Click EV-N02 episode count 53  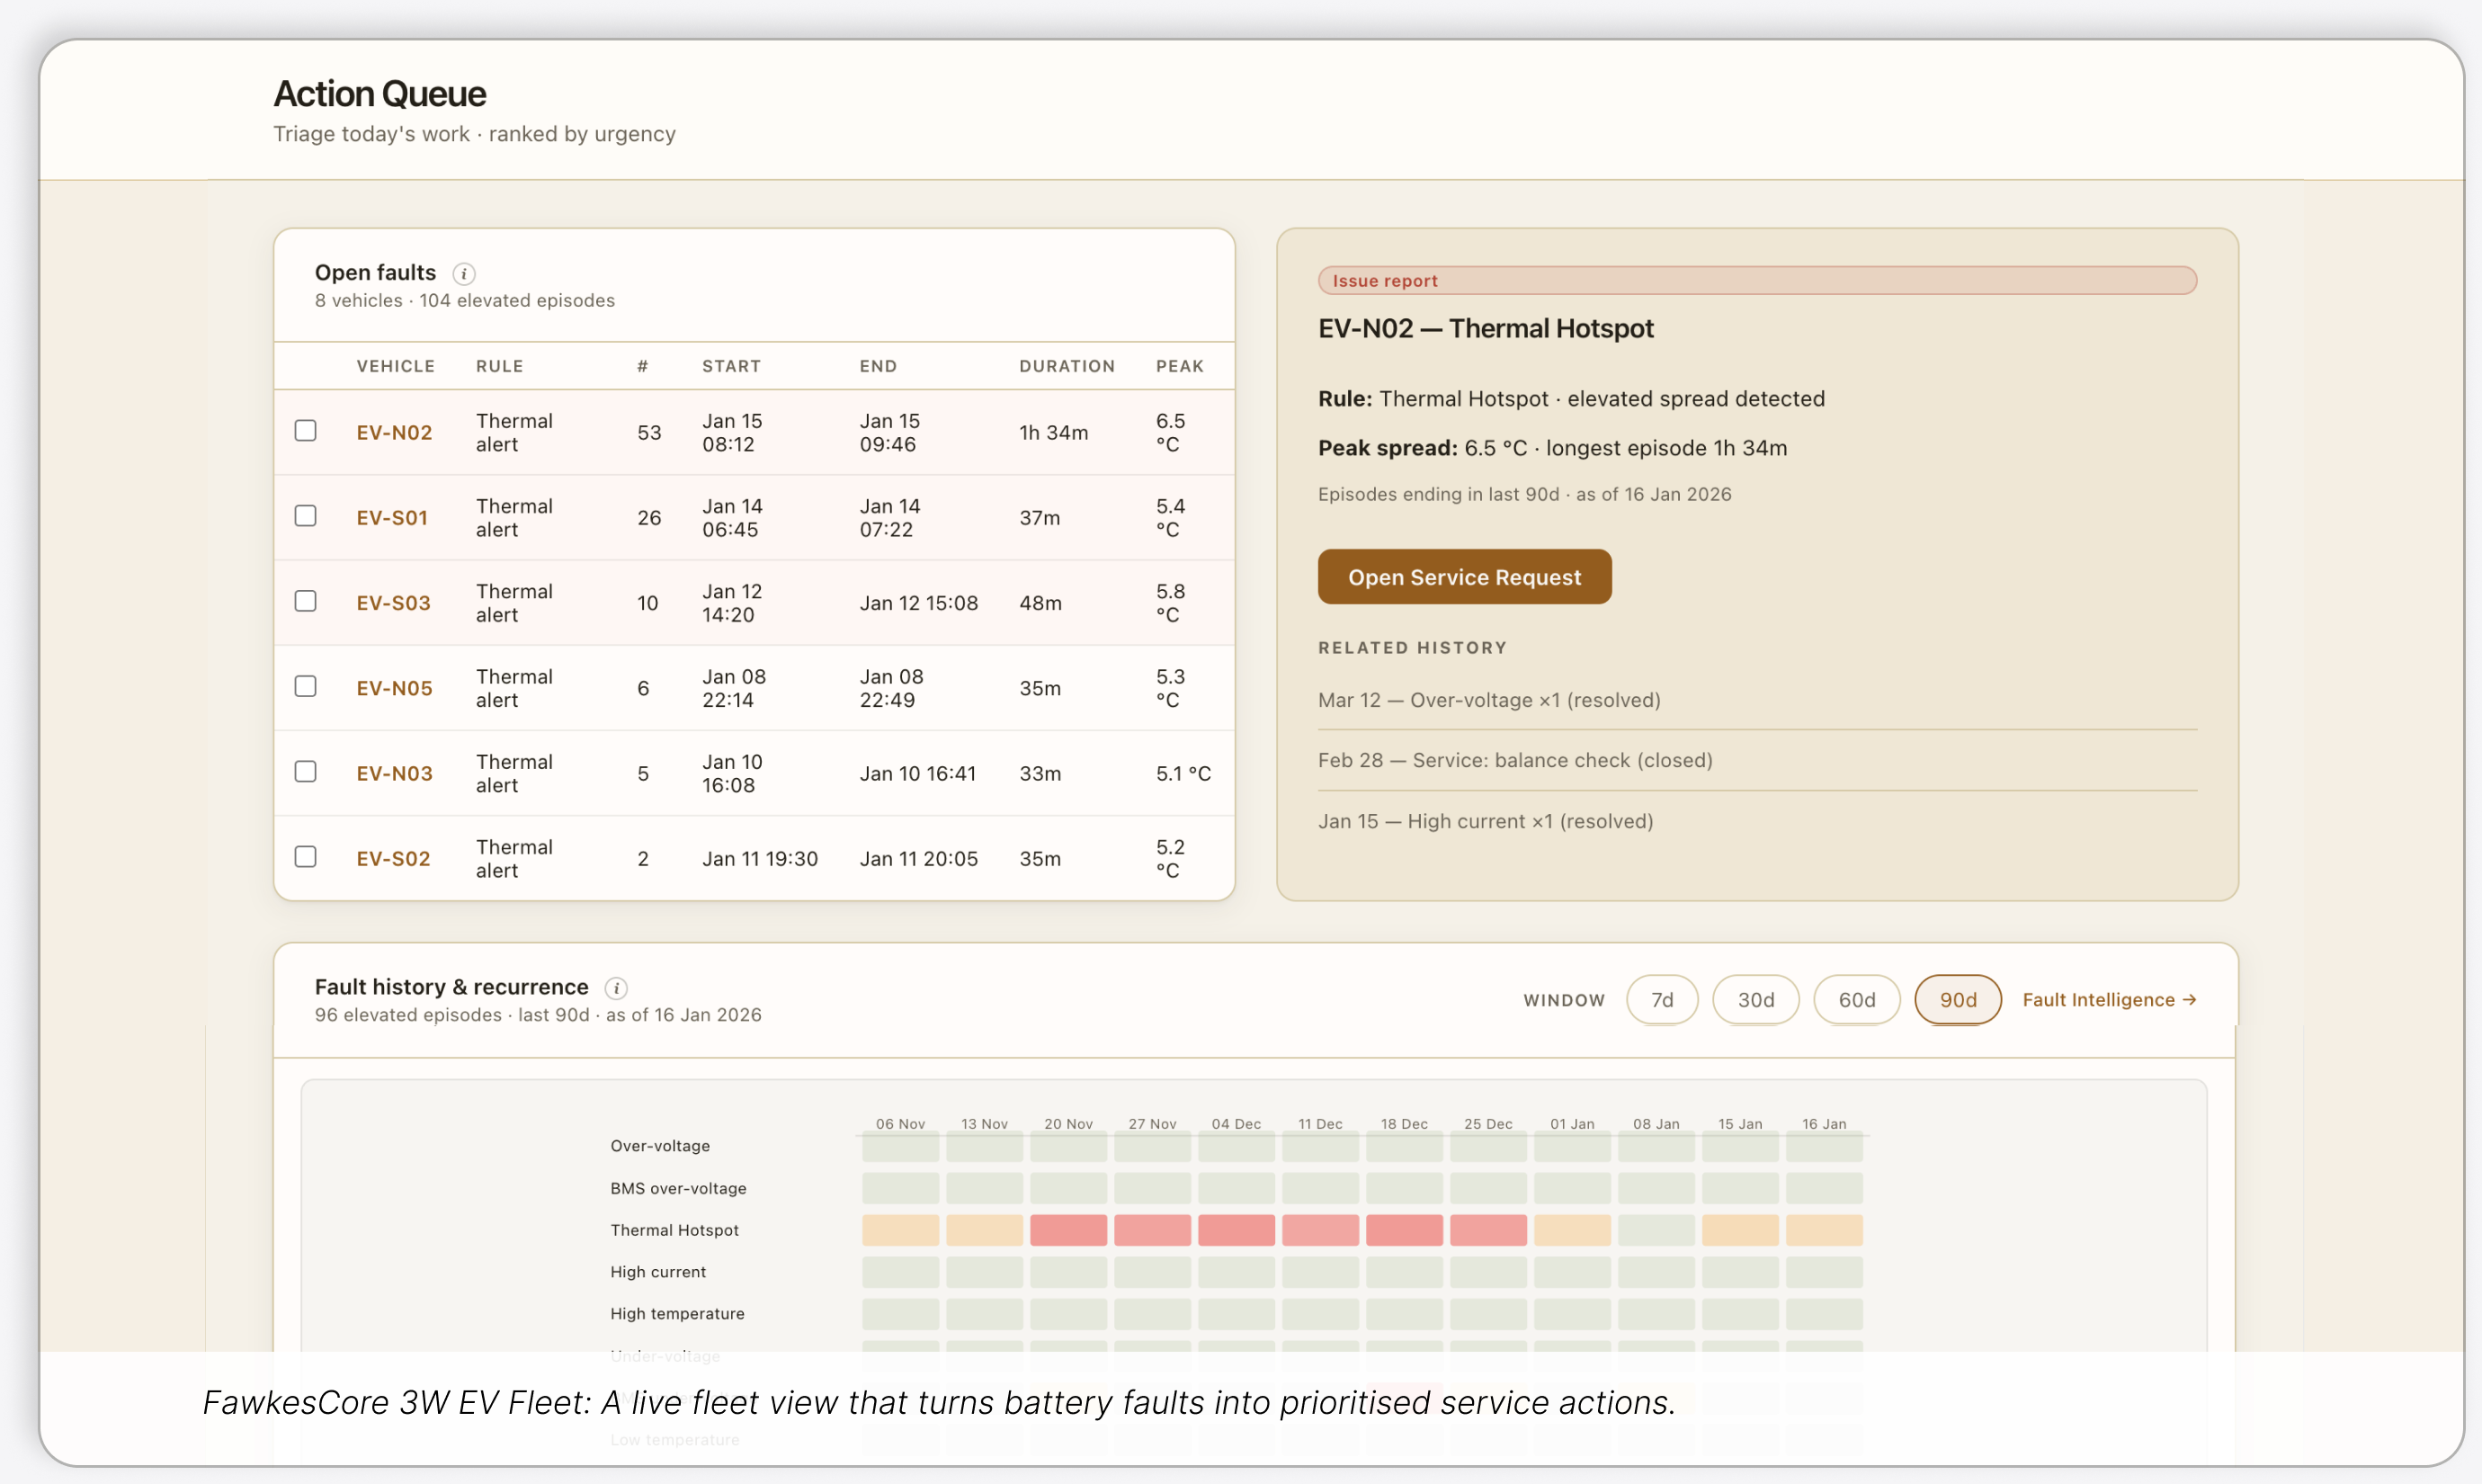650,433
